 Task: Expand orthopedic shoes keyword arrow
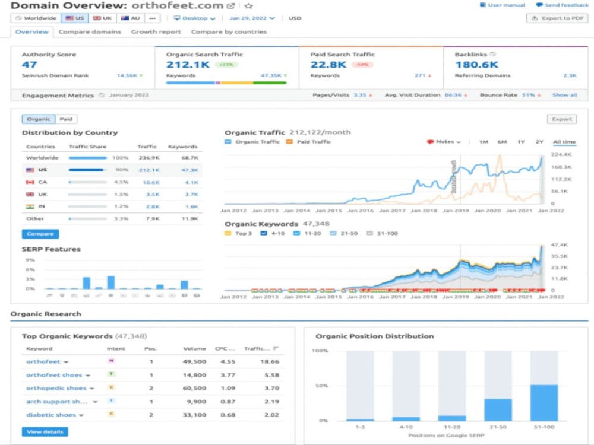point(91,389)
